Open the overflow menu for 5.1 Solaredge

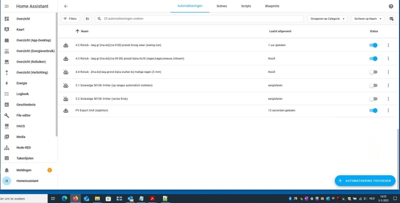click(x=388, y=85)
